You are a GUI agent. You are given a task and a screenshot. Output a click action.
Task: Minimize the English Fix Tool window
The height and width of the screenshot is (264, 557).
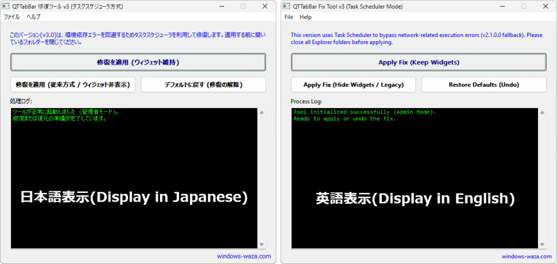click(x=502, y=6)
